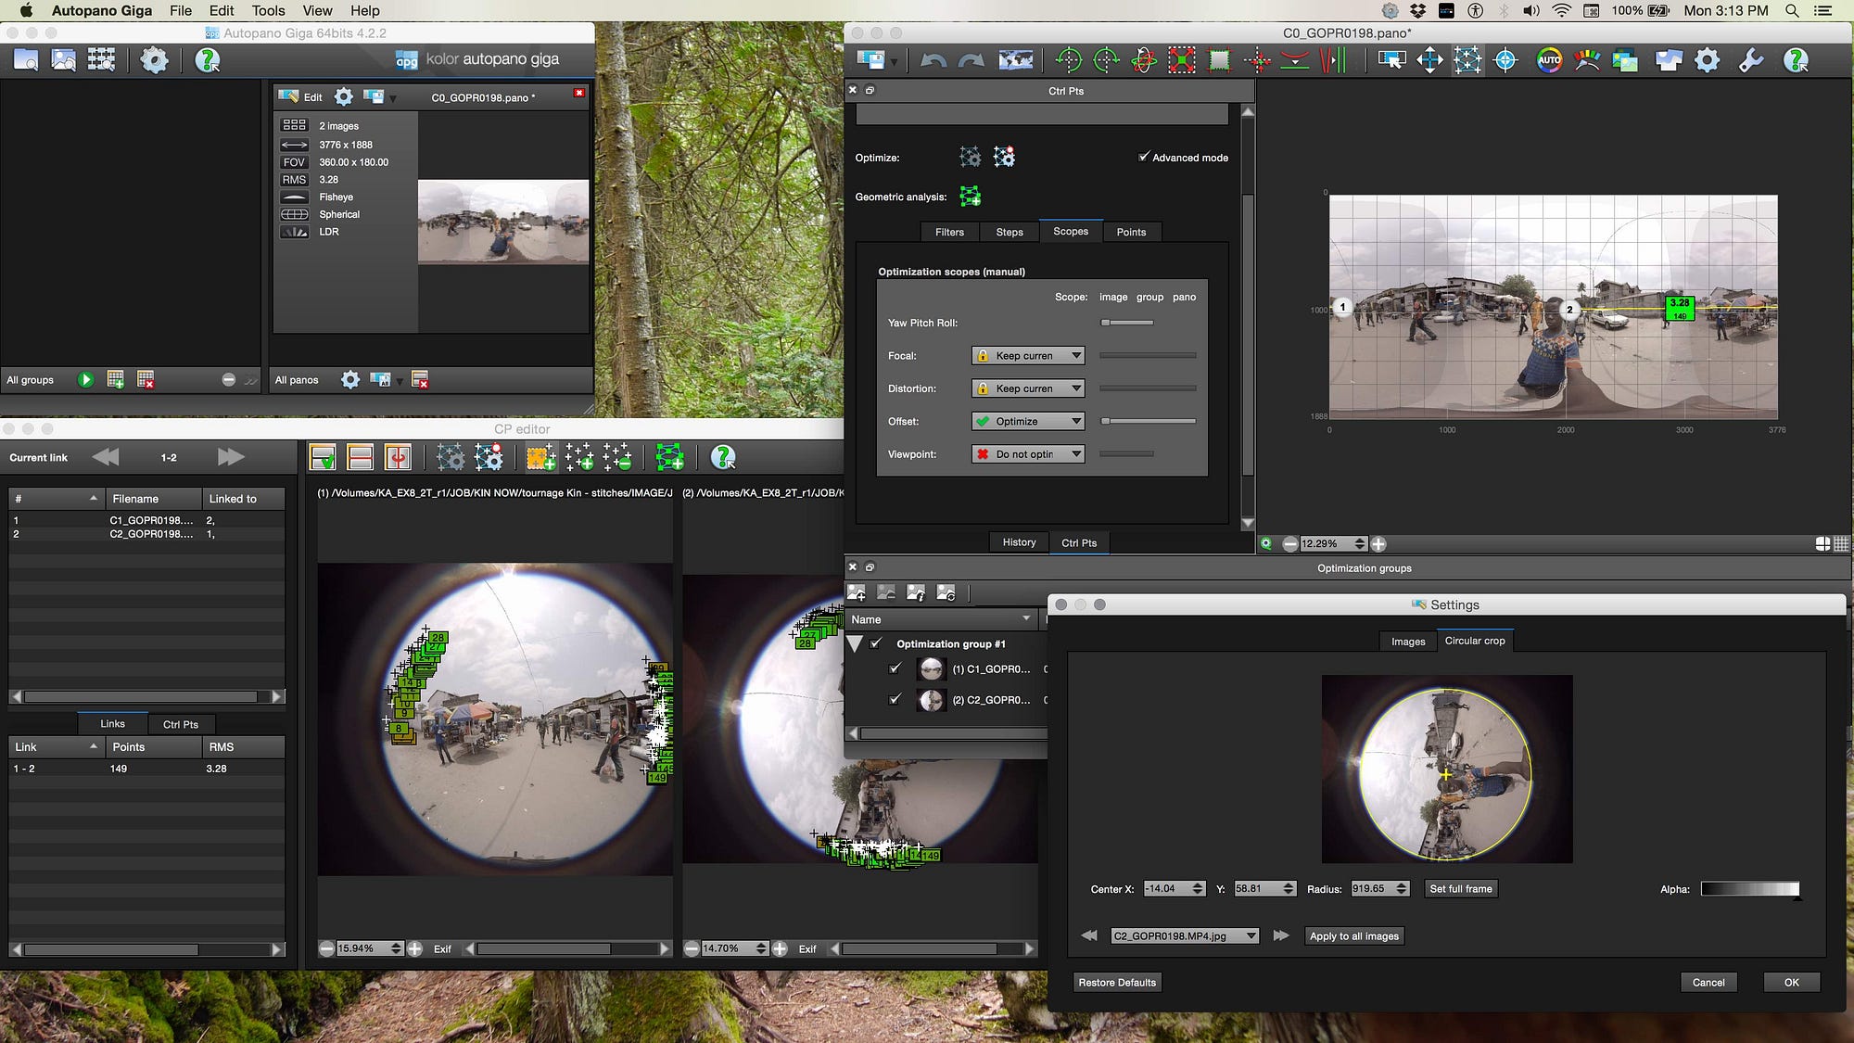Image resolution: width=1854 pixels, height=1043 pixels.
Task: Uncheck Optimization group #1 checkbox
Action: click(x=876, y=643)
